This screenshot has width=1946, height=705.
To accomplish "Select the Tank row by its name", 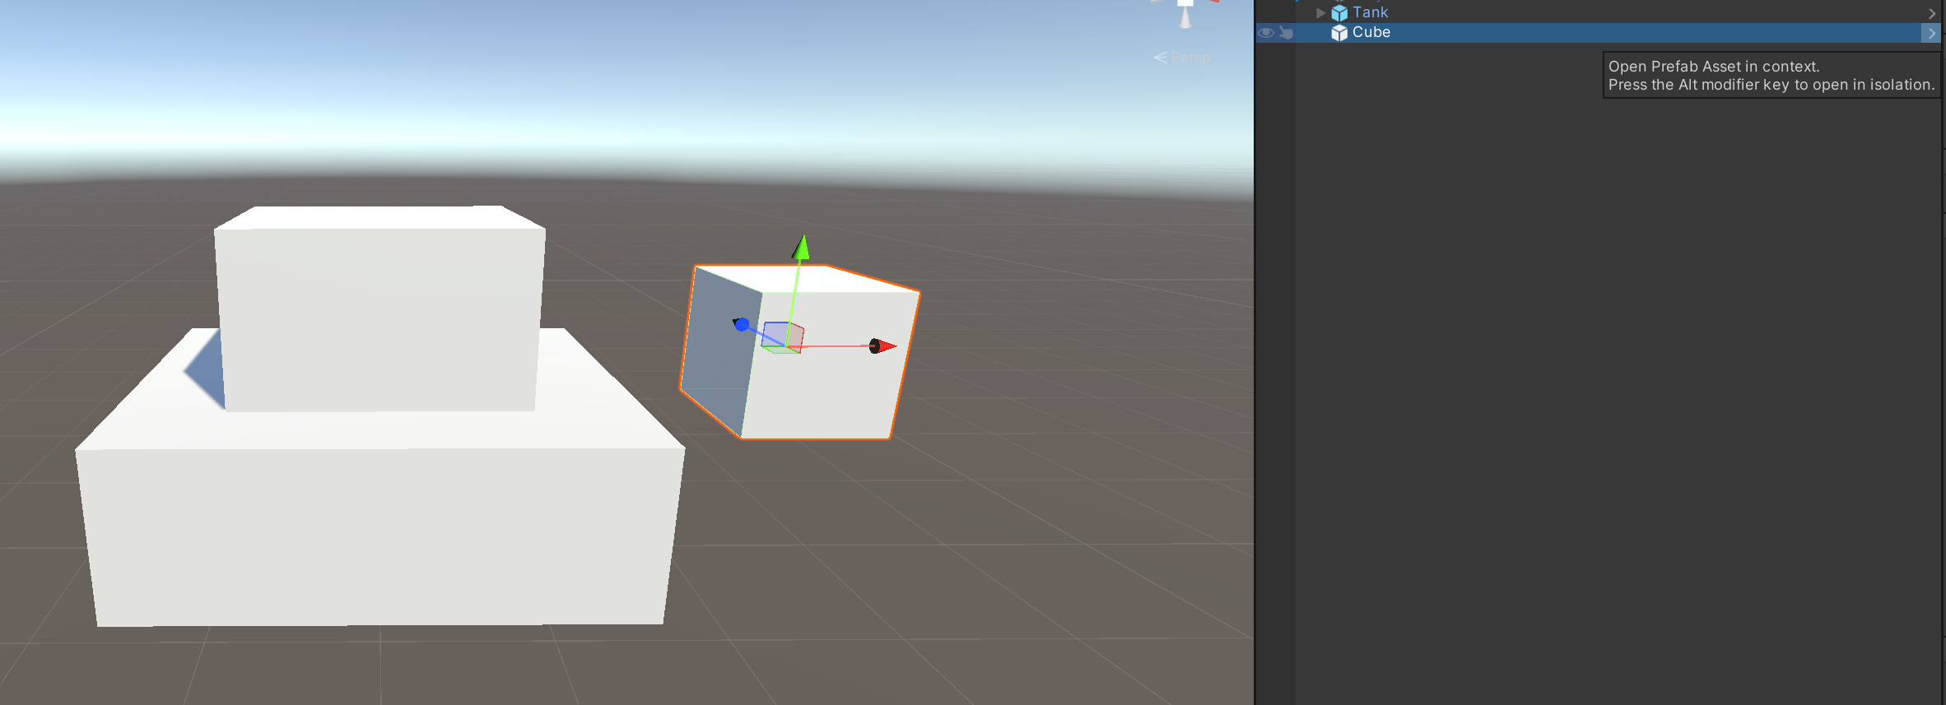I will coord(1370,12).
